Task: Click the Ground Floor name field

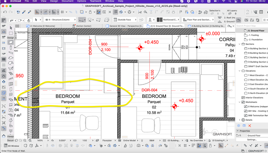Action: pos(257,136)
